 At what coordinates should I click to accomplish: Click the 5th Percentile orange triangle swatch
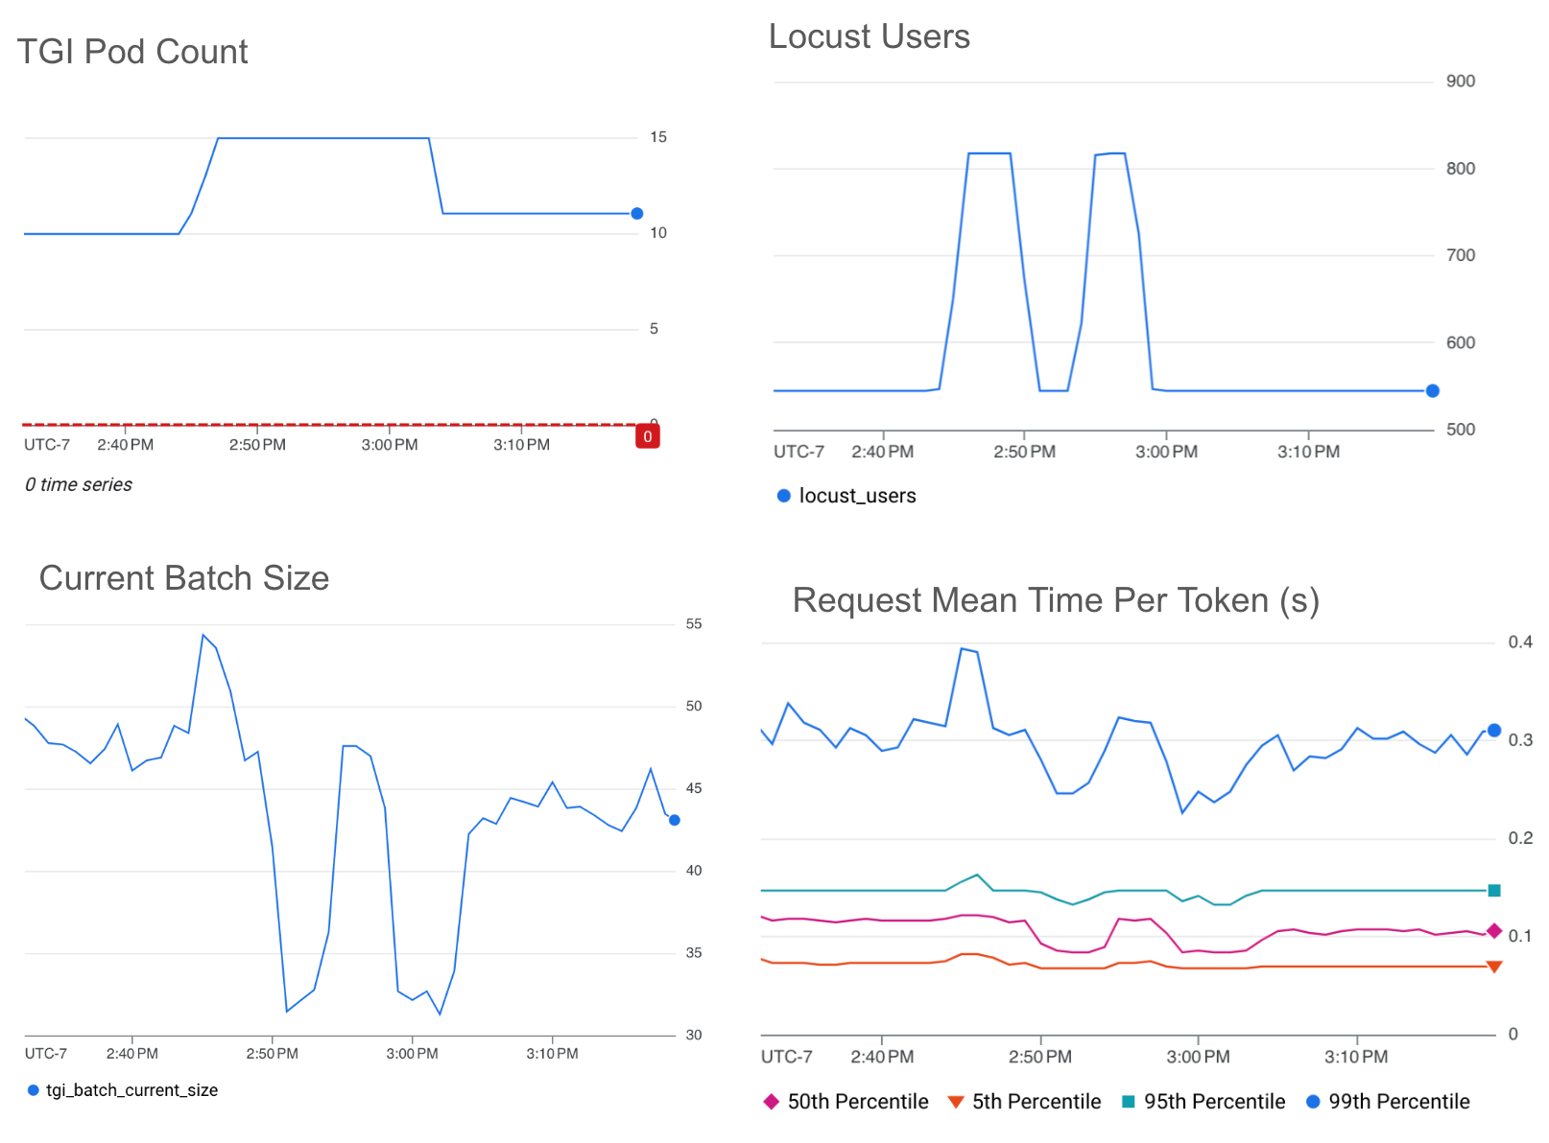tap(956, 1103)
